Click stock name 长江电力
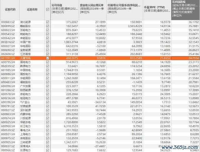 pos(25,126)
